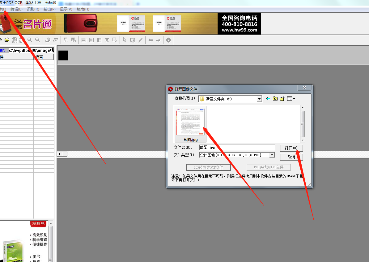Click the open folder icon in the toolbar

[7, 40]
